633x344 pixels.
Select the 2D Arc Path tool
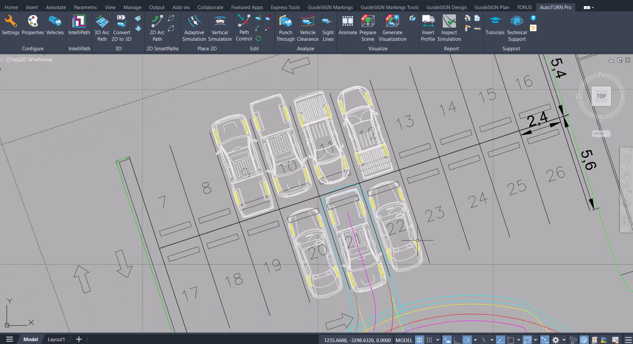tap(157, 28)
